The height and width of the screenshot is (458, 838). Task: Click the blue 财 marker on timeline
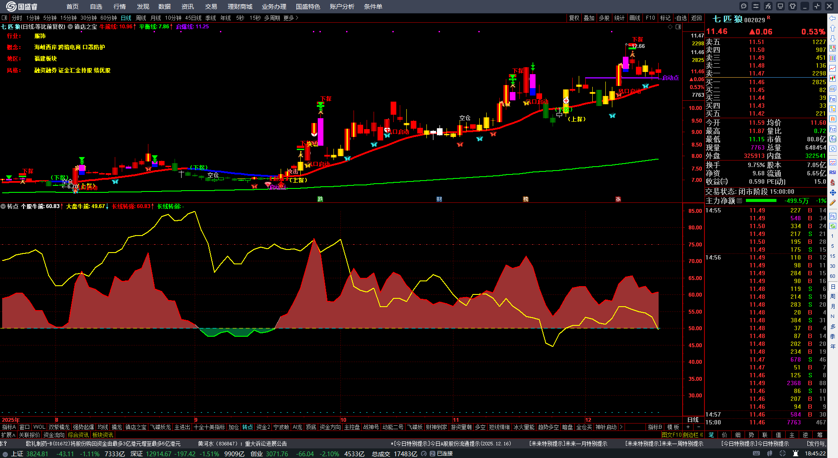point(439,199)
